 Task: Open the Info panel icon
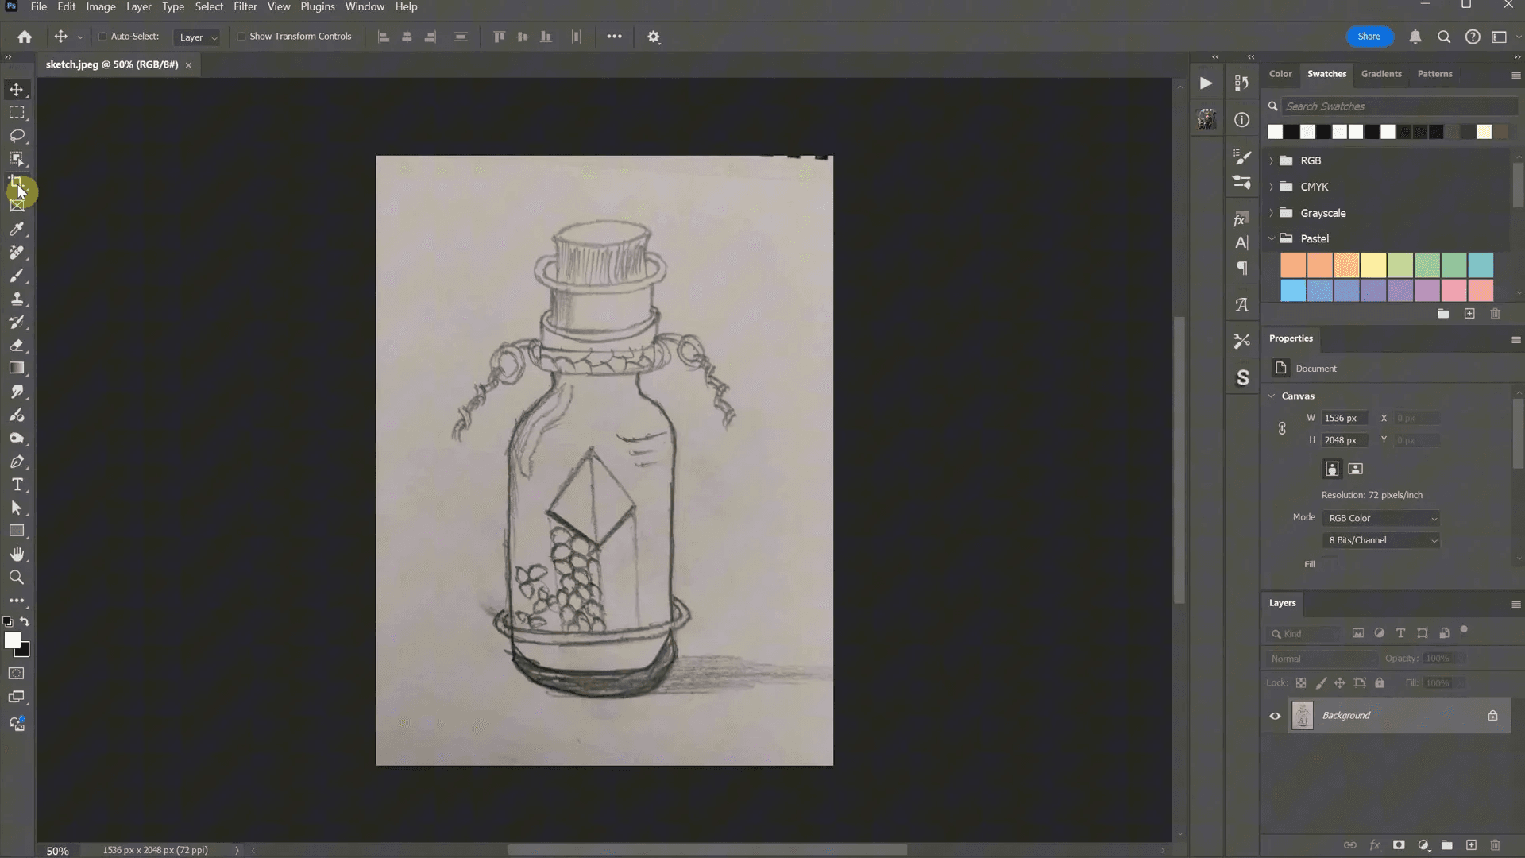[1242, 120]
